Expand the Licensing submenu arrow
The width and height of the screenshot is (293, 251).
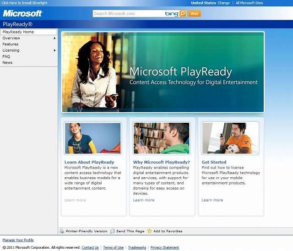[54, 50]
